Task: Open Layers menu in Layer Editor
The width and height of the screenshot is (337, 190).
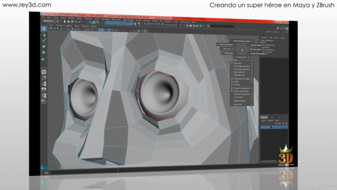Action: pos(263,121)
